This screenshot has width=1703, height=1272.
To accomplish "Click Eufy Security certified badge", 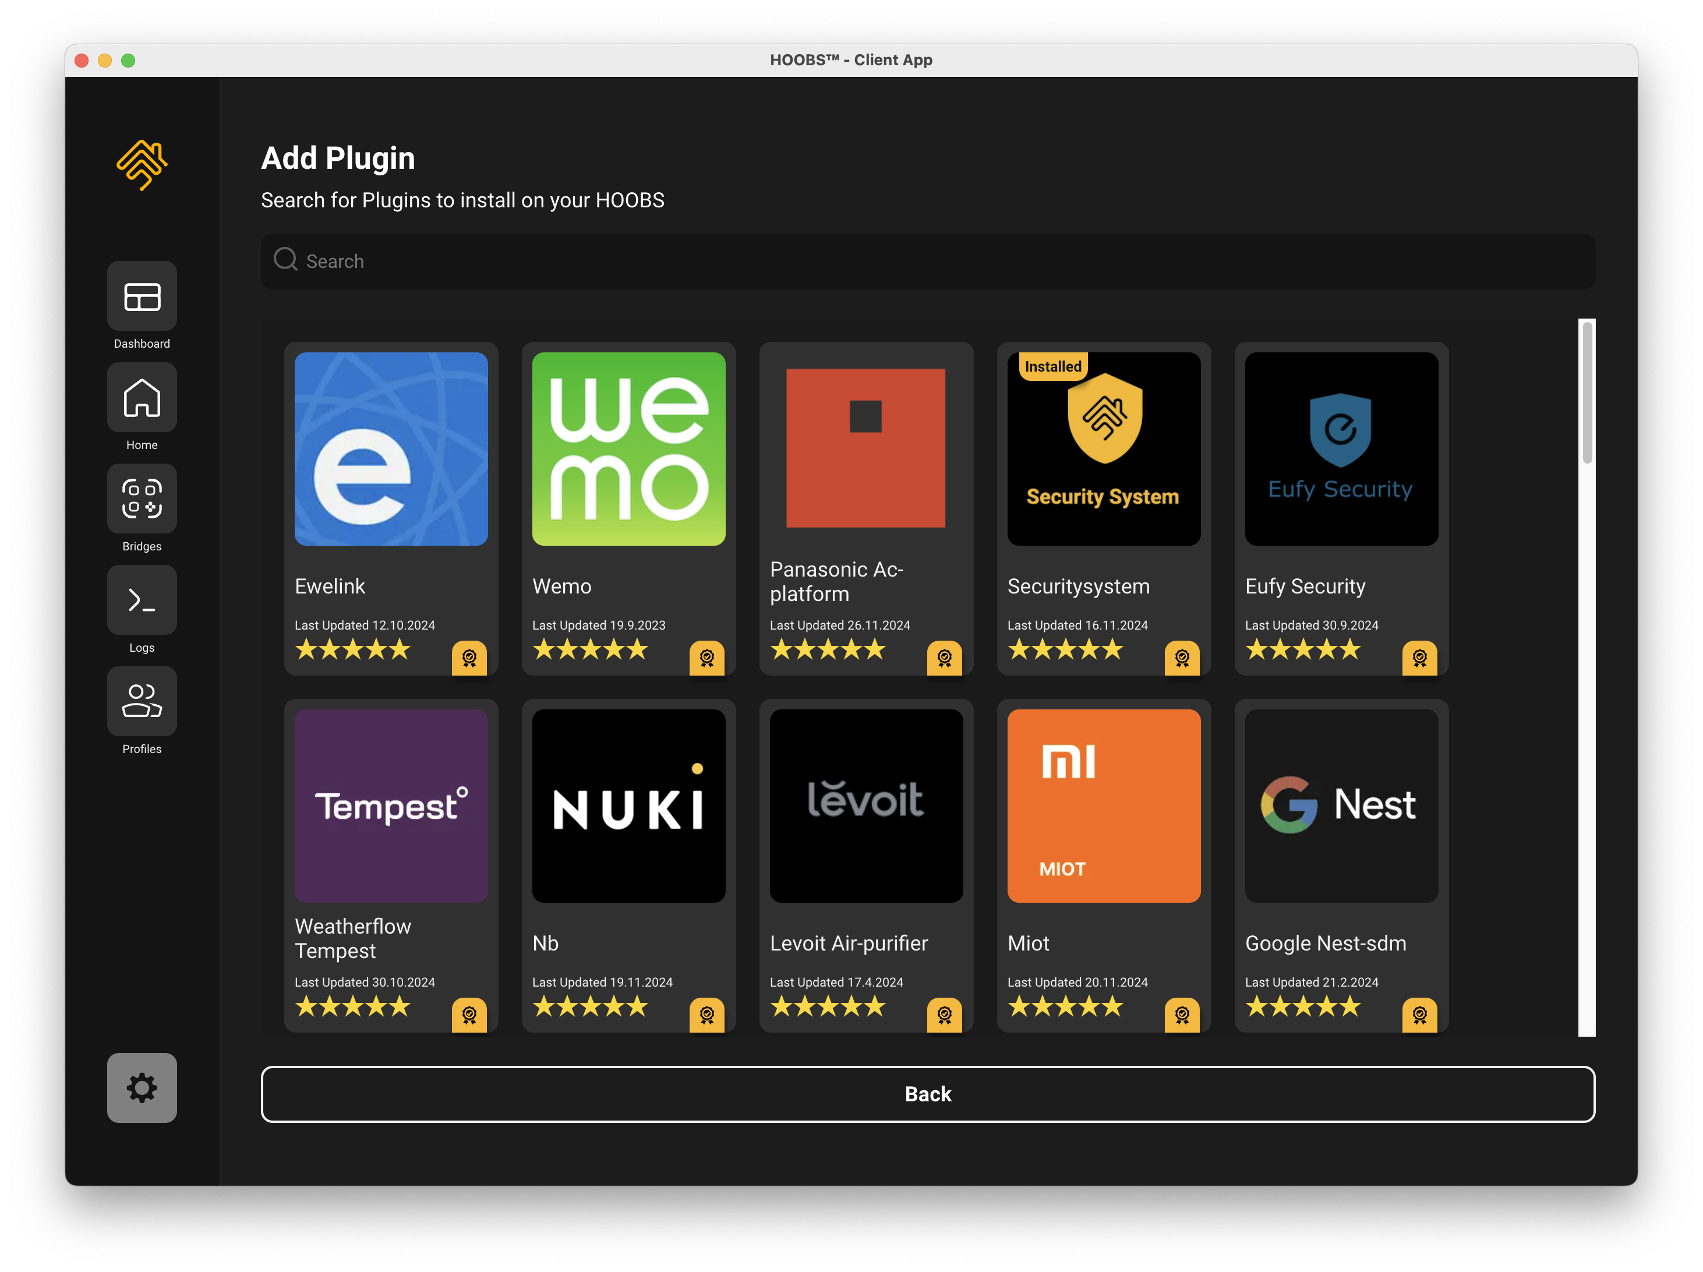I will (1420, 658).
